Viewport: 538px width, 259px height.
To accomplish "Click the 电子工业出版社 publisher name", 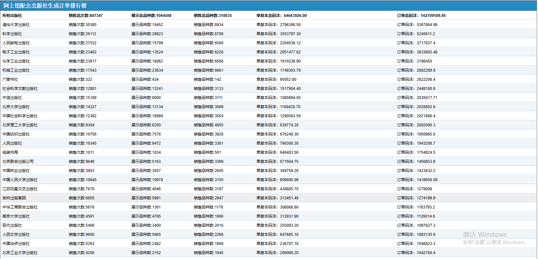I will [16, 52].
